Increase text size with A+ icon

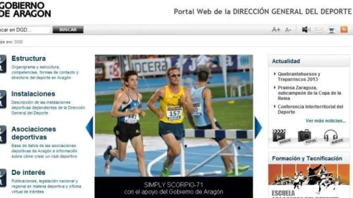pyautogui.click(x=276, y=30)
